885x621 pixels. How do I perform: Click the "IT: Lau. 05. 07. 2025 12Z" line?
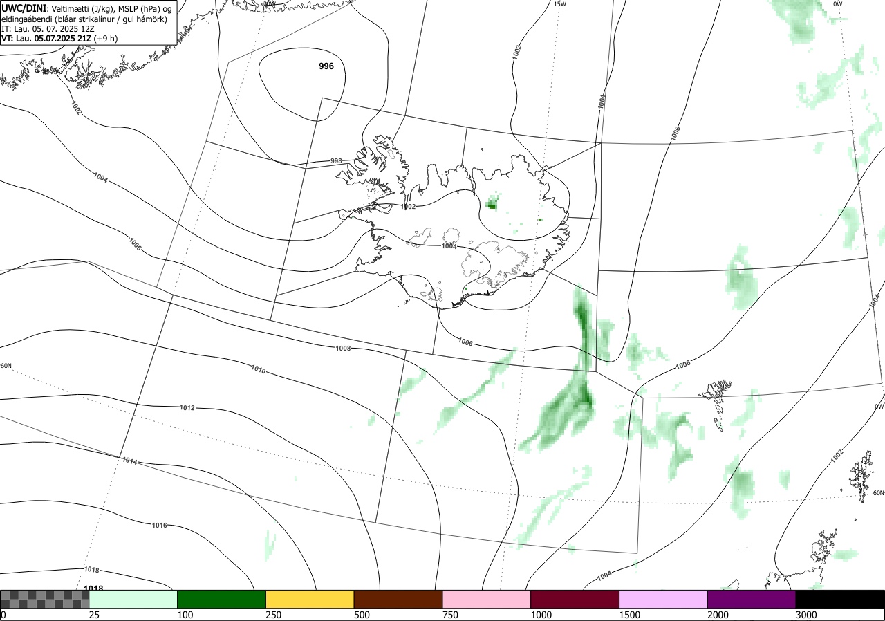pos(48,29)
